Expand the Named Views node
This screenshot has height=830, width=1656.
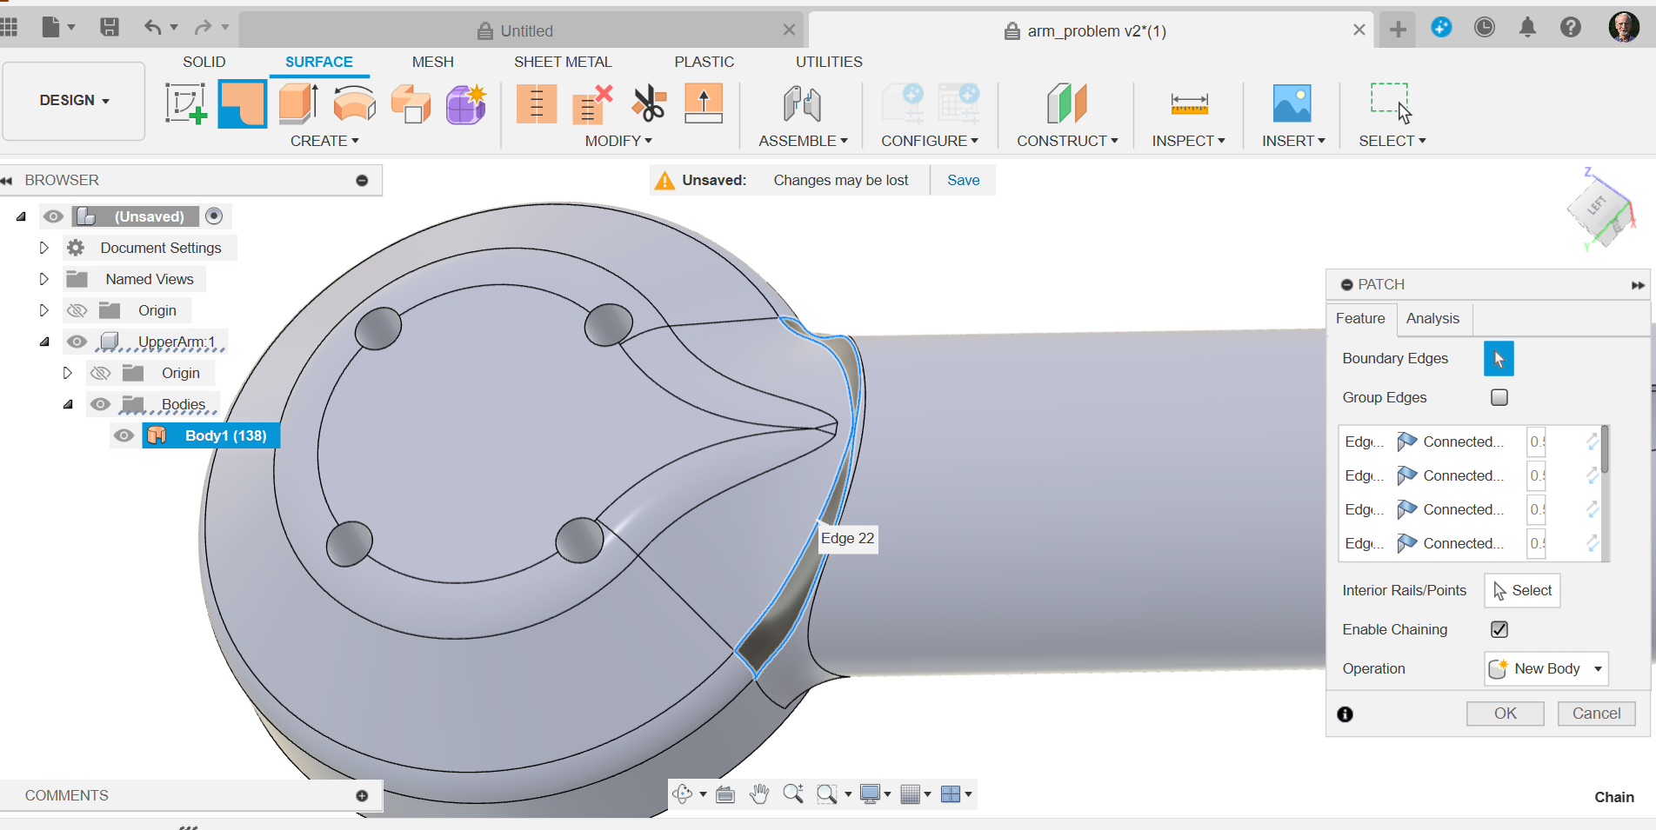click(43, 279)
